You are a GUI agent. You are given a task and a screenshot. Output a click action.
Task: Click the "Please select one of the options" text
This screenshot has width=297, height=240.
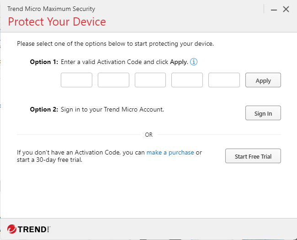tap(115, 44)
